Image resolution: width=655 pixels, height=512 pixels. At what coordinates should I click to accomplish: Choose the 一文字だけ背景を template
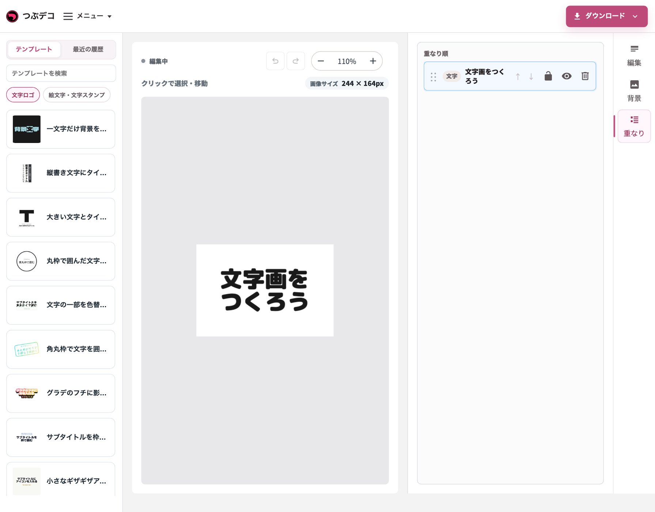click(61, 129)
